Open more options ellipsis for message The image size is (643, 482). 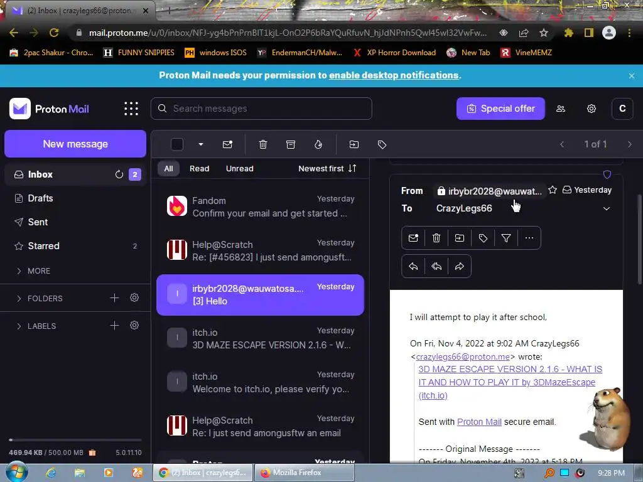pyautogui.click(x=529, y=238)
